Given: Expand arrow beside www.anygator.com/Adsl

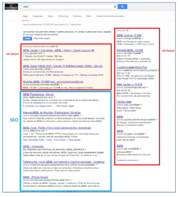Looking at the screenshot, I should click(146, 134).
